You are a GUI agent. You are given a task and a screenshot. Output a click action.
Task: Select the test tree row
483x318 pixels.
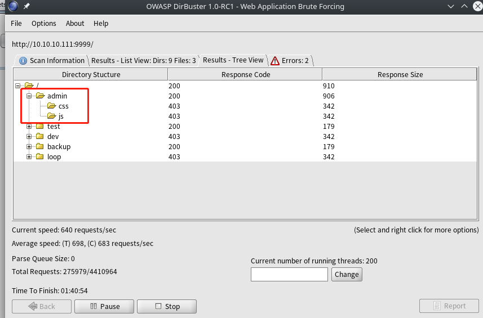[x=245, y=127]
